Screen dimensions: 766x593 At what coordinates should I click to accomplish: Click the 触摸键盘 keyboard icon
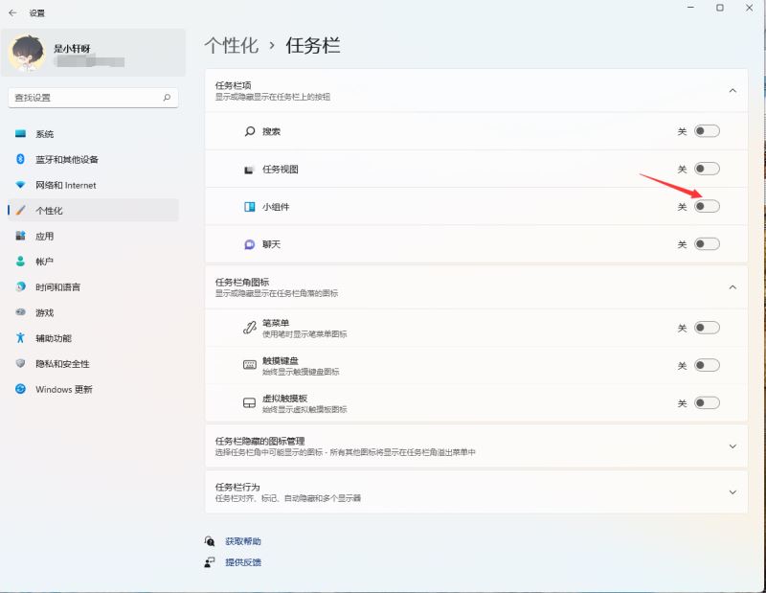coord(250,365)
